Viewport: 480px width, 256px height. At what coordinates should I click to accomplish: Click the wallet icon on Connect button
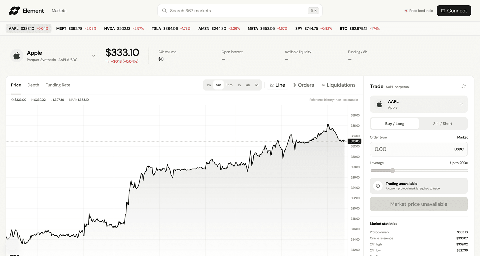[443, 11]
